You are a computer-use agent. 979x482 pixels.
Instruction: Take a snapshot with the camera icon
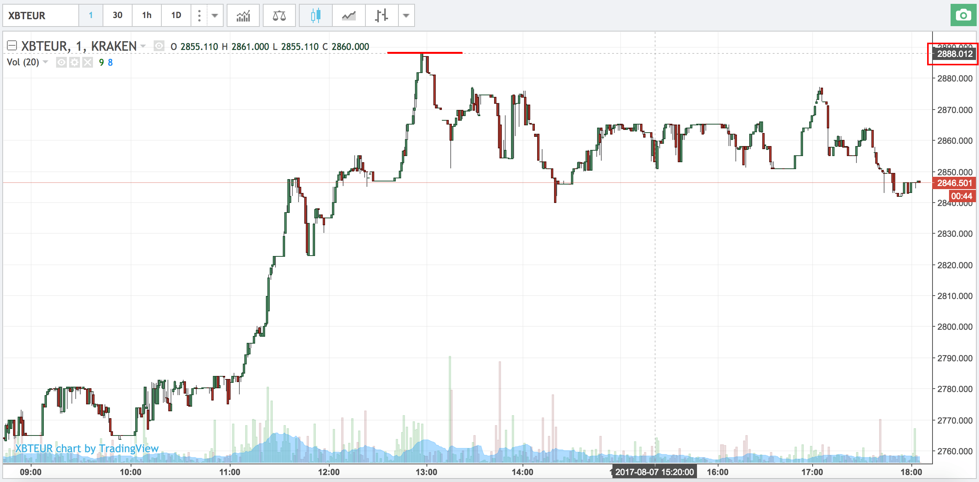coord(963,15)
